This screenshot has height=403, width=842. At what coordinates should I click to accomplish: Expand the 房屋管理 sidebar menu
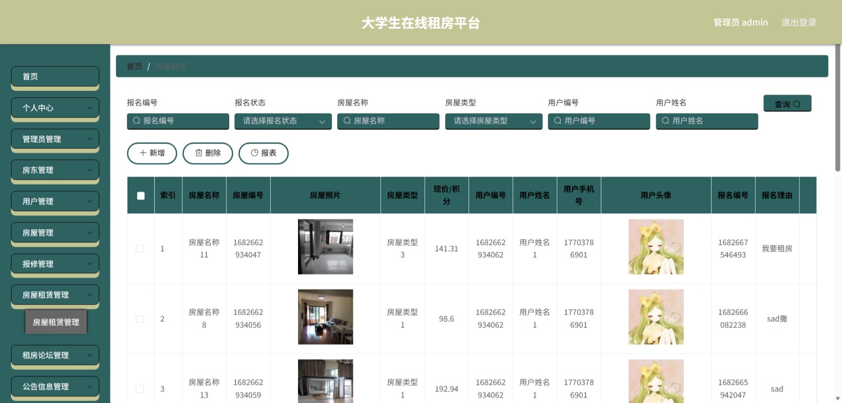coord(55,233)
